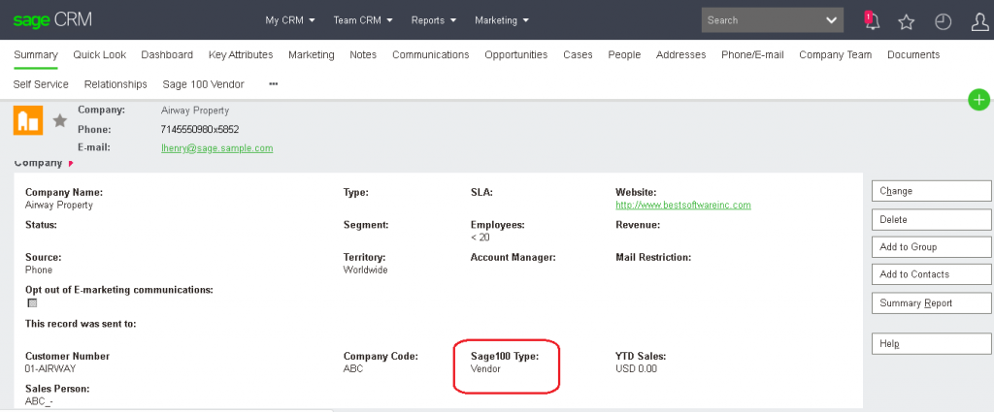
Task: Open the bestsoftwareinc.com website link
Action: (x=683, y=206)
